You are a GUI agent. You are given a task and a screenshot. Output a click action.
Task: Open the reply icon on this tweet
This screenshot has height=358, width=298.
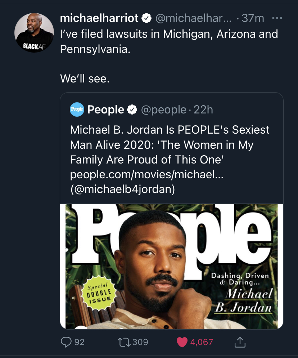pyautogui.click(x=67, y=341)
